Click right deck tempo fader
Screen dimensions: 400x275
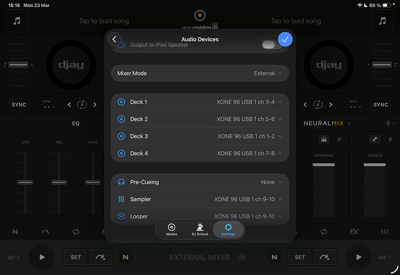click(382, 65)
